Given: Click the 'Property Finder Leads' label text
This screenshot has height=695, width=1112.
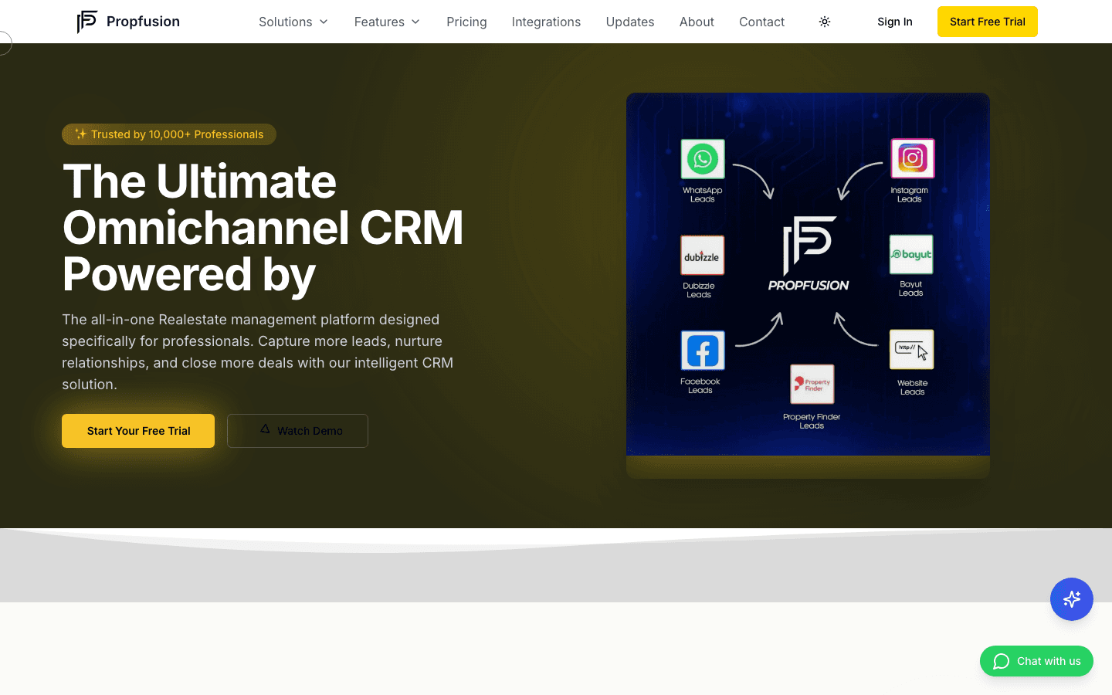Looking at the screenshot, I should [812, 421].
